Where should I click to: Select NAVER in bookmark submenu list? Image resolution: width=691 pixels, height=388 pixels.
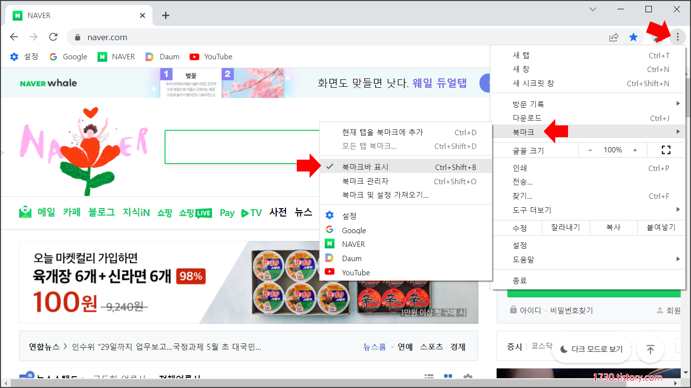405,244
